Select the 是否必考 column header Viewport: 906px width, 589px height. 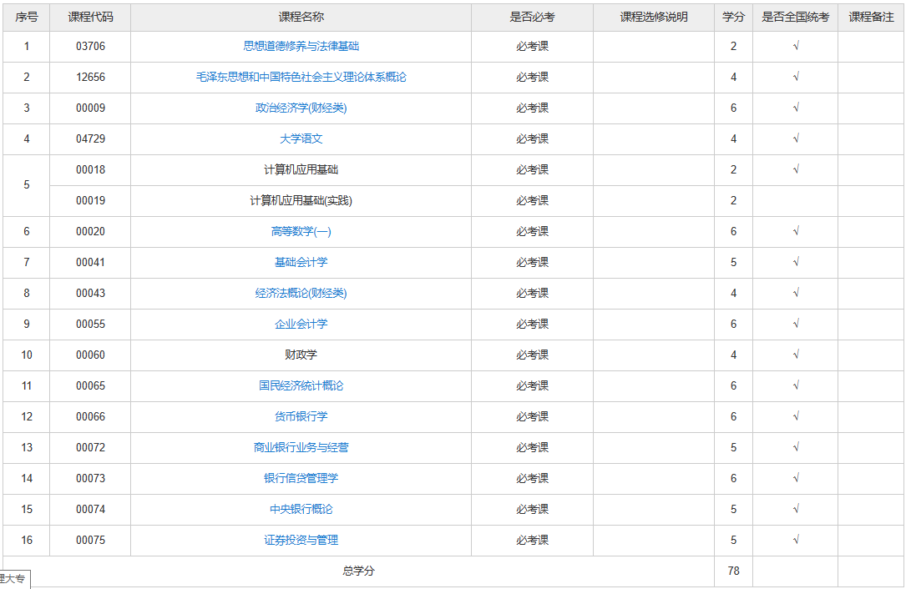coord(533,16)
